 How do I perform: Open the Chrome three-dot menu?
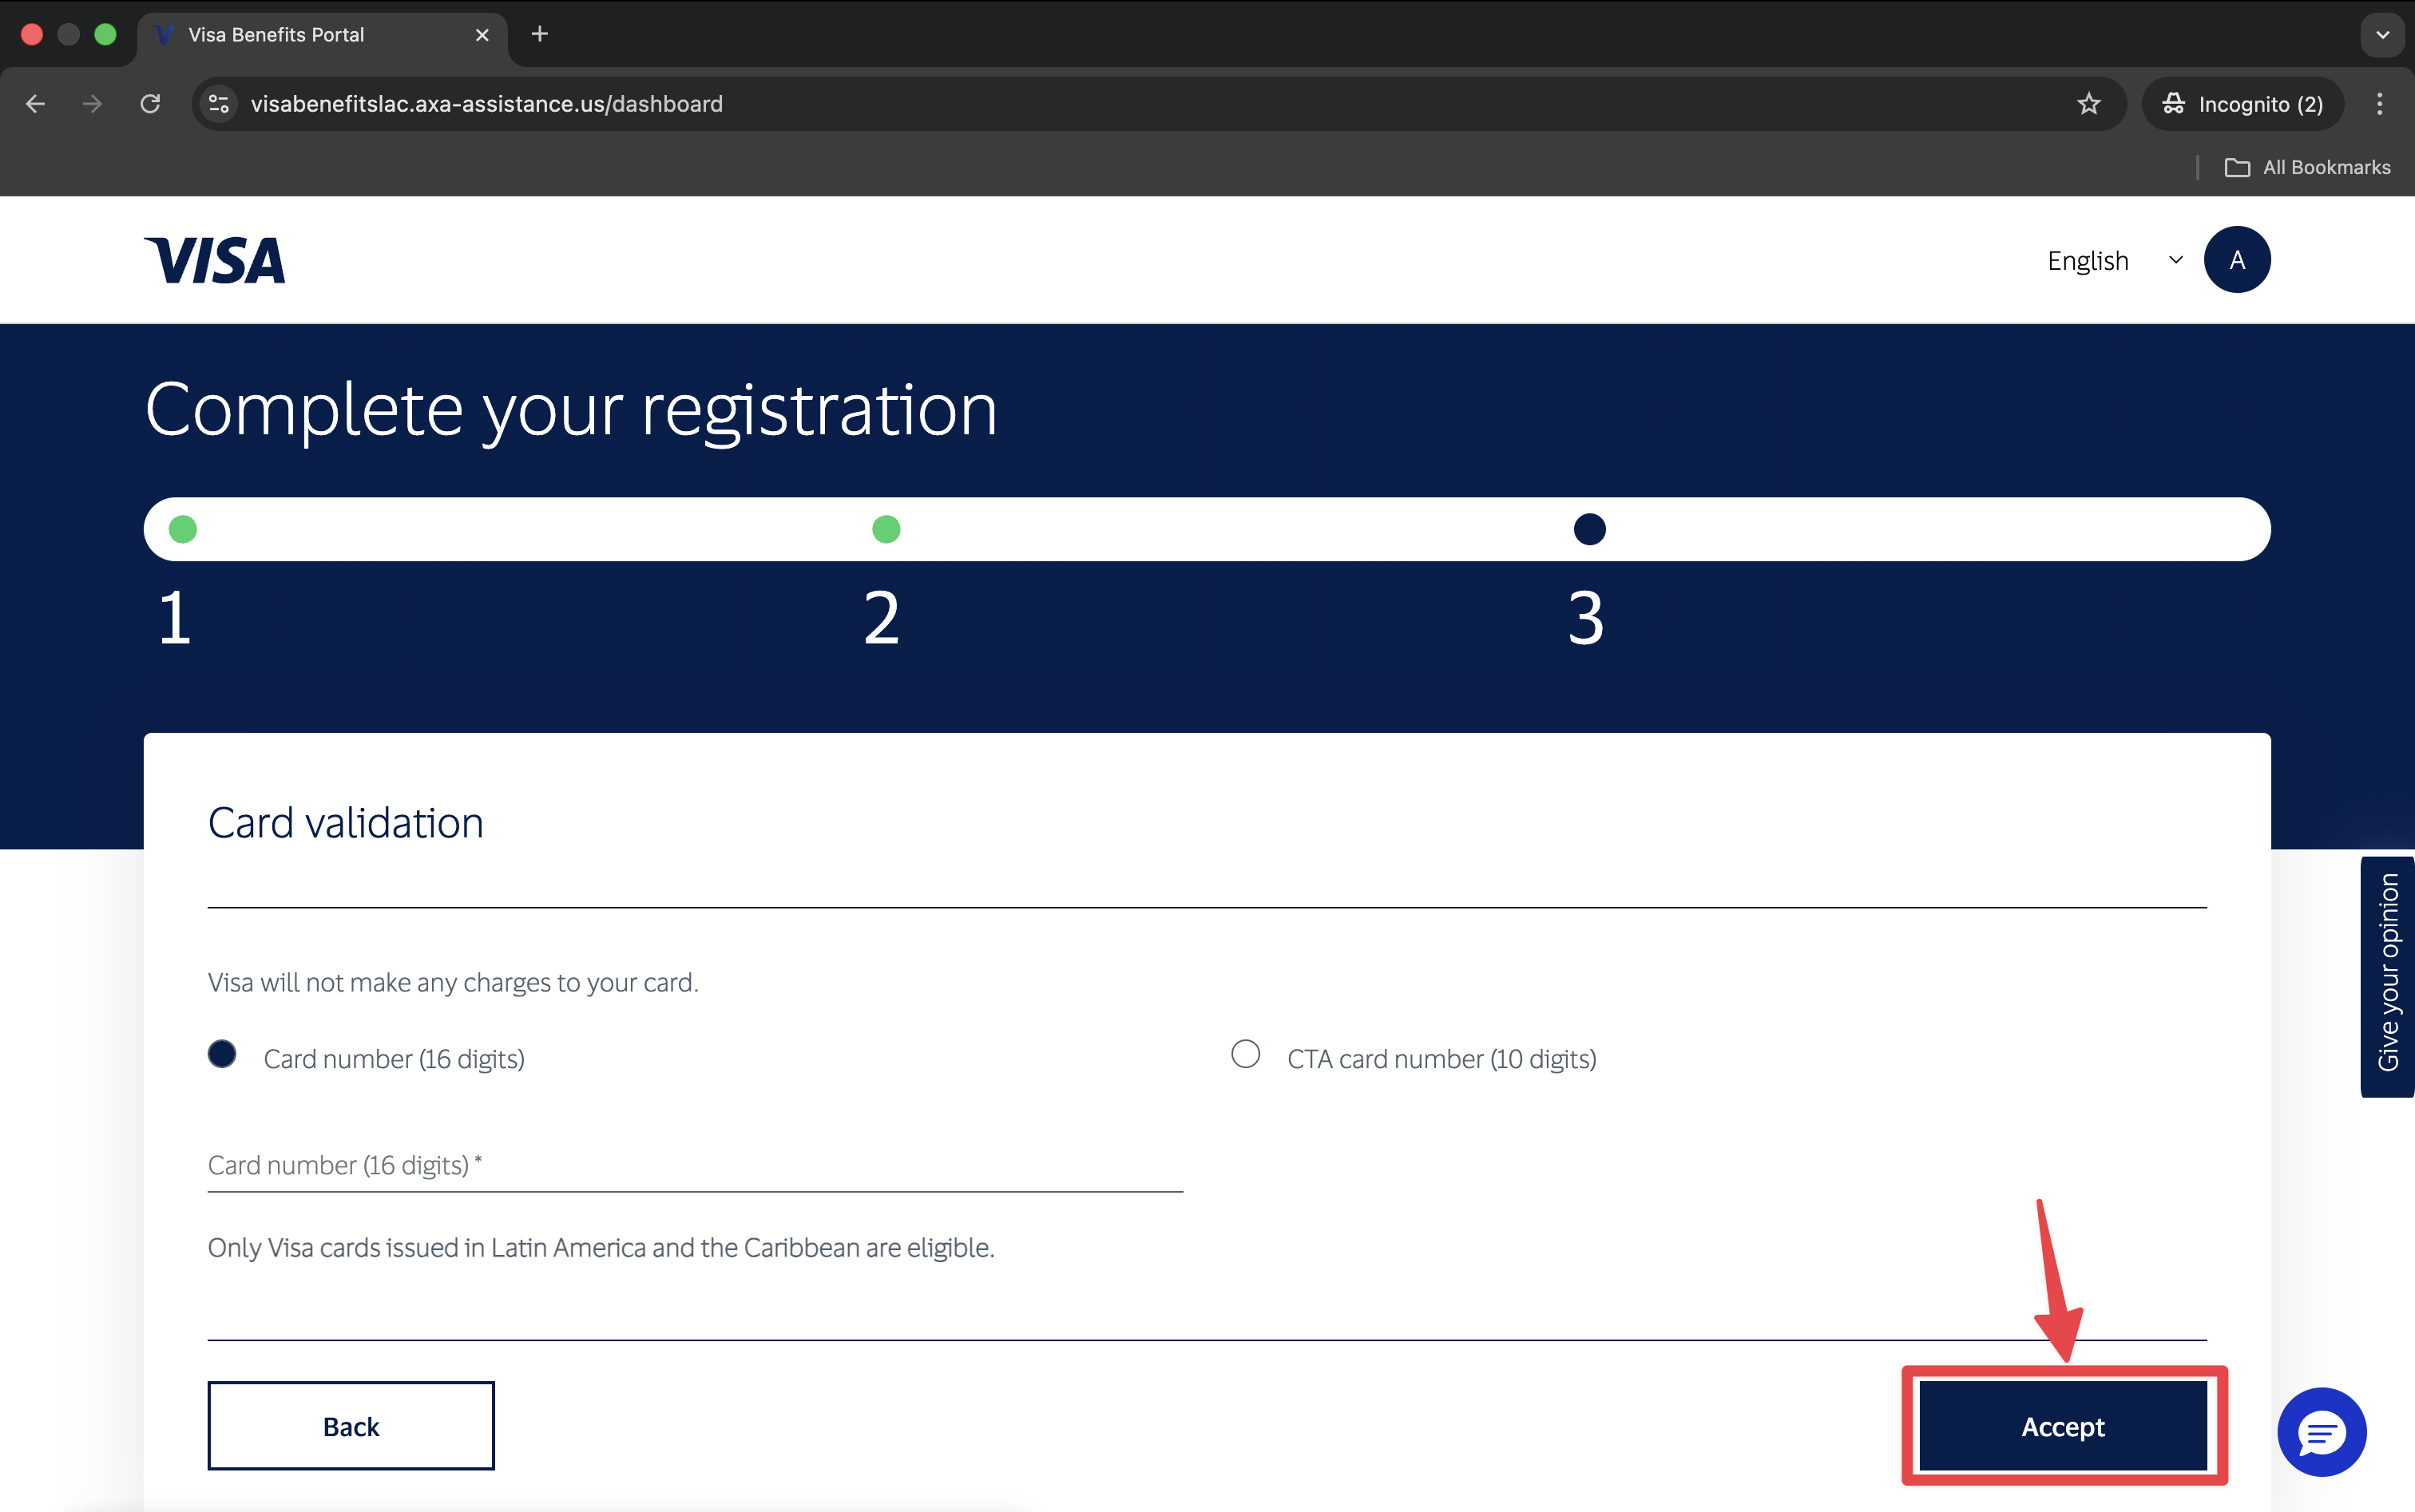[x=2379, y=104]
